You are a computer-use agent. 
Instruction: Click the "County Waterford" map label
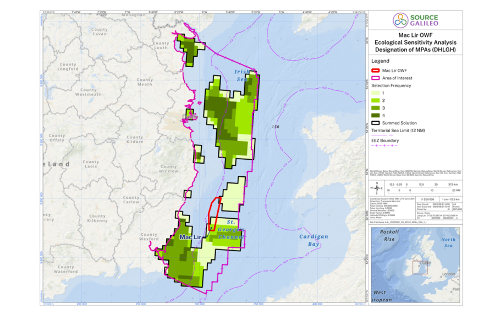(x=65, y=269)
